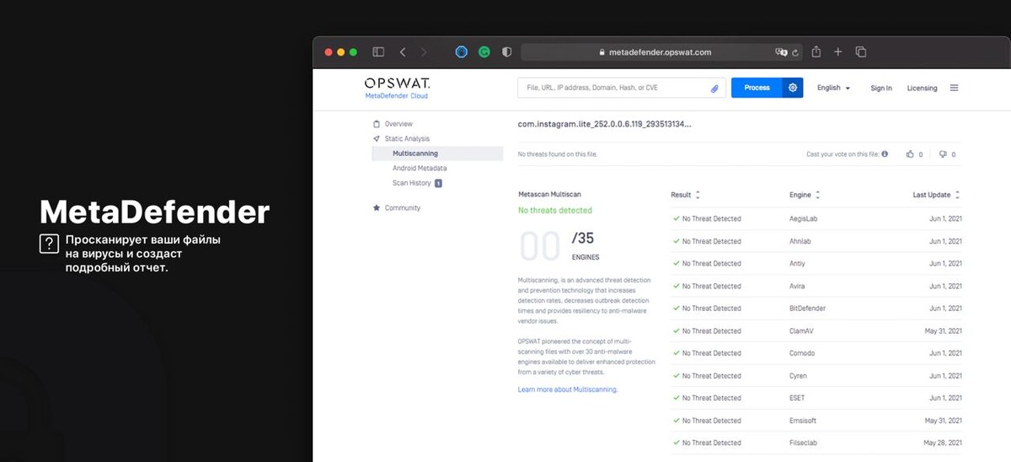
Task: Click the Sign In link
Action: 881,88
